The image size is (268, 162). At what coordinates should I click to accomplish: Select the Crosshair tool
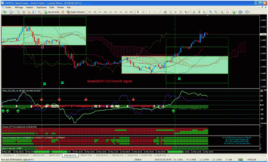tap(143, 12)
